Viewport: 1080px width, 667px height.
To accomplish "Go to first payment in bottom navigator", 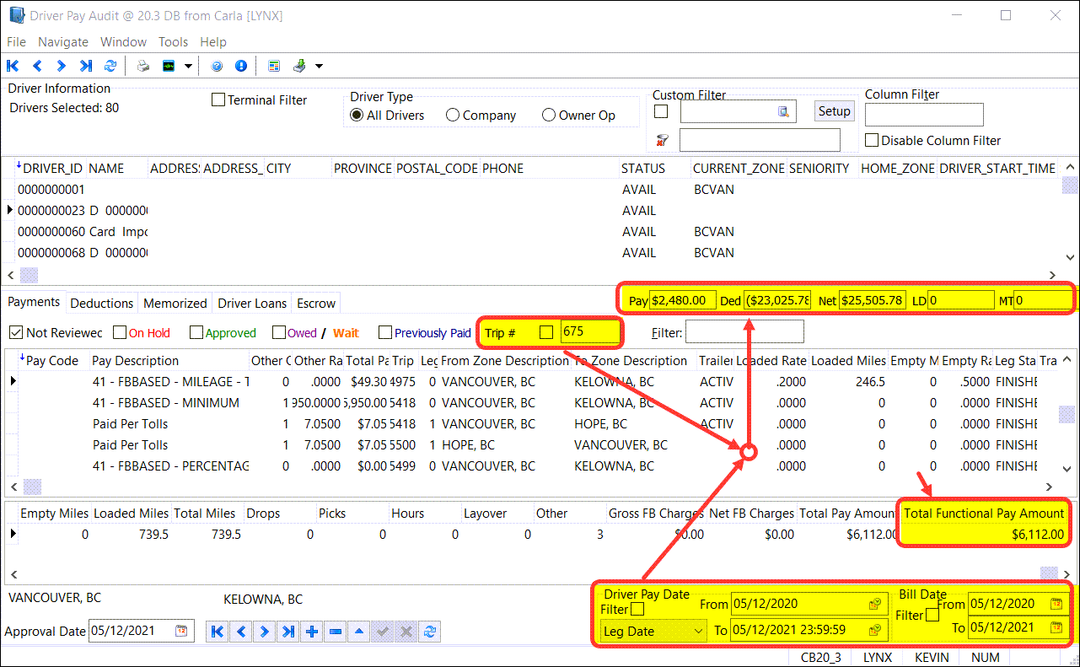I will coord(217,631).
